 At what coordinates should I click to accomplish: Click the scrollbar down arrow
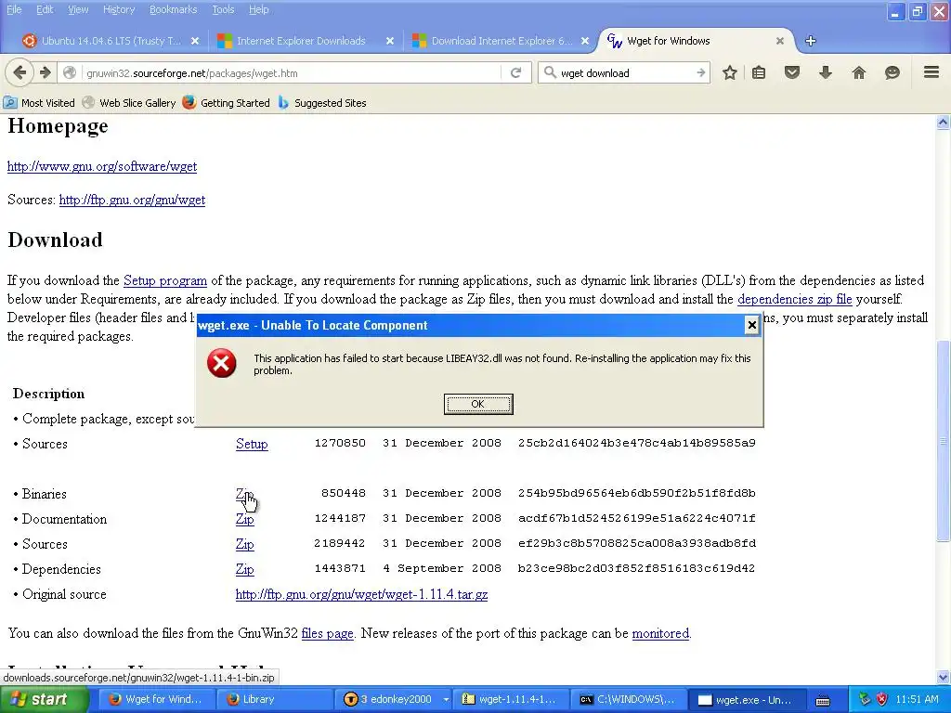pos(943,677)
